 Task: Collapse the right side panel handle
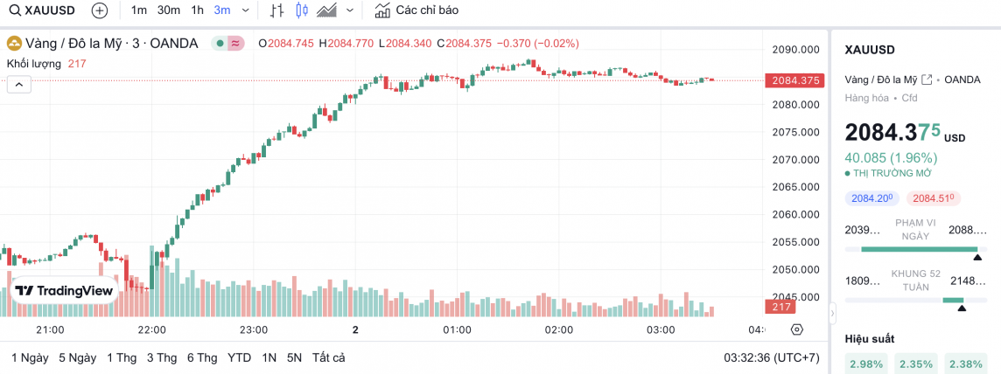(x=832, y=310)
